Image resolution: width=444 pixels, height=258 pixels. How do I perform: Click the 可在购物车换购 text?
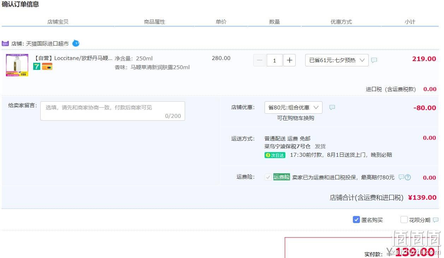pyautogui.click(x=296, y=118)
